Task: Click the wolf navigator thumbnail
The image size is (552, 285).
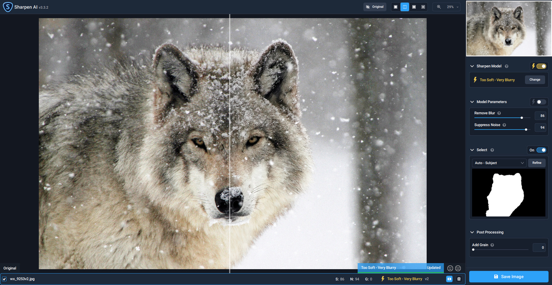Action: [509, 28]
